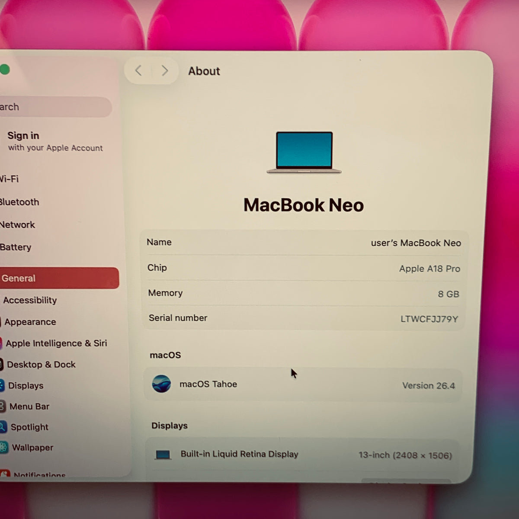This screenshot has height=519, width=519.
Task: Click the back arrow in the toolbar
Action: tap(138, 70)
